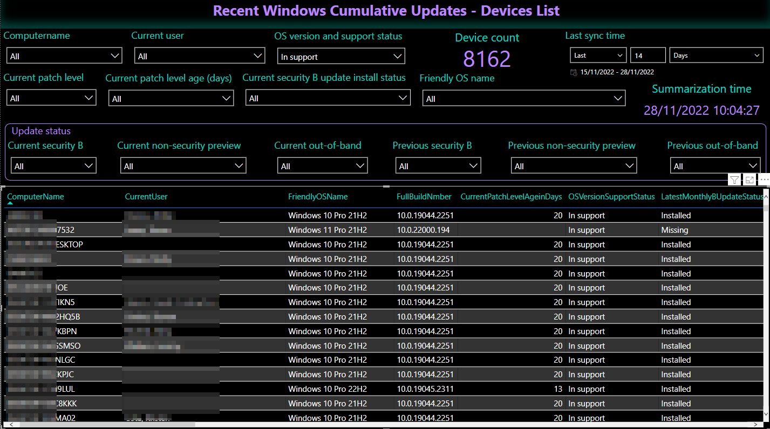The width and height of the screenshot is (770, 429).
Task: Click the relative date number field showing 14
Action: click(x=647, y=56)
